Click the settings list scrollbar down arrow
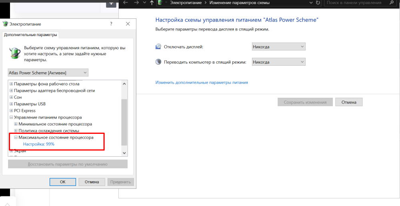400x206 pixels. click(124, 153)
